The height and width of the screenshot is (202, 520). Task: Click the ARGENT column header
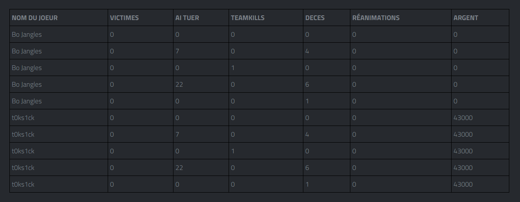tap(466, 18)
